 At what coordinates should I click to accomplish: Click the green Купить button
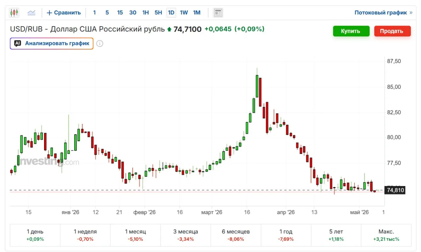[x=351, y=31]
